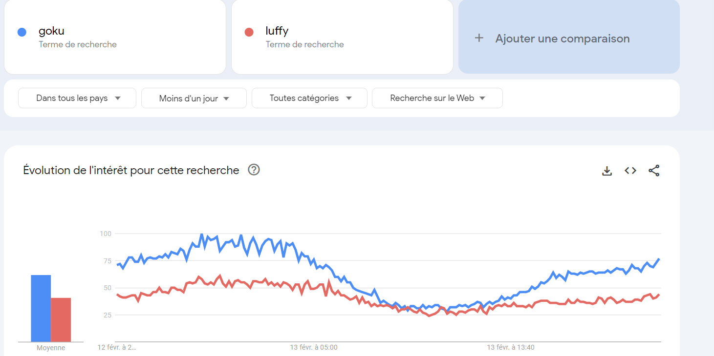Click the share chart icon
This screenshot has width=714, height=356.
click(654, 171)
